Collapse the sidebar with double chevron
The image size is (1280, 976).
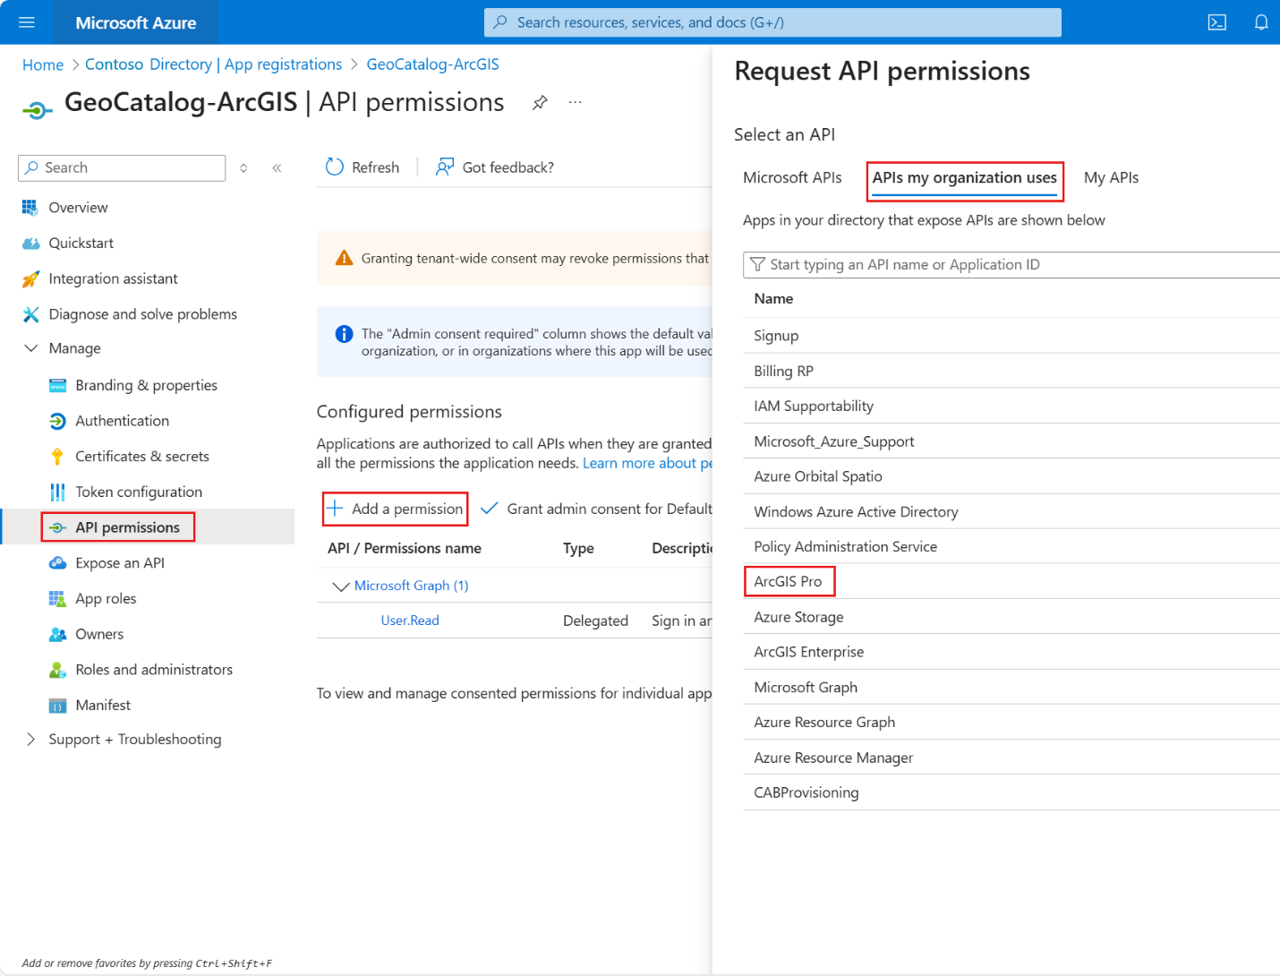coord(277,167)
